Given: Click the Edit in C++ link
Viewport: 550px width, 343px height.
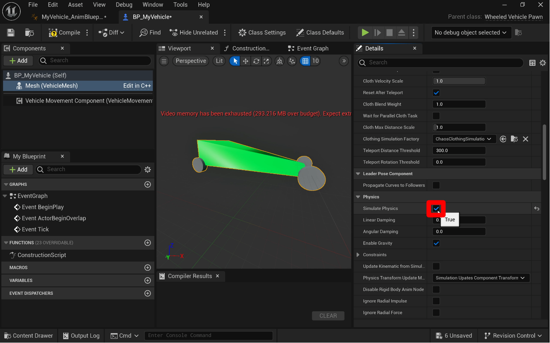Looking at the screenshot, I should [x=137, y=86].
